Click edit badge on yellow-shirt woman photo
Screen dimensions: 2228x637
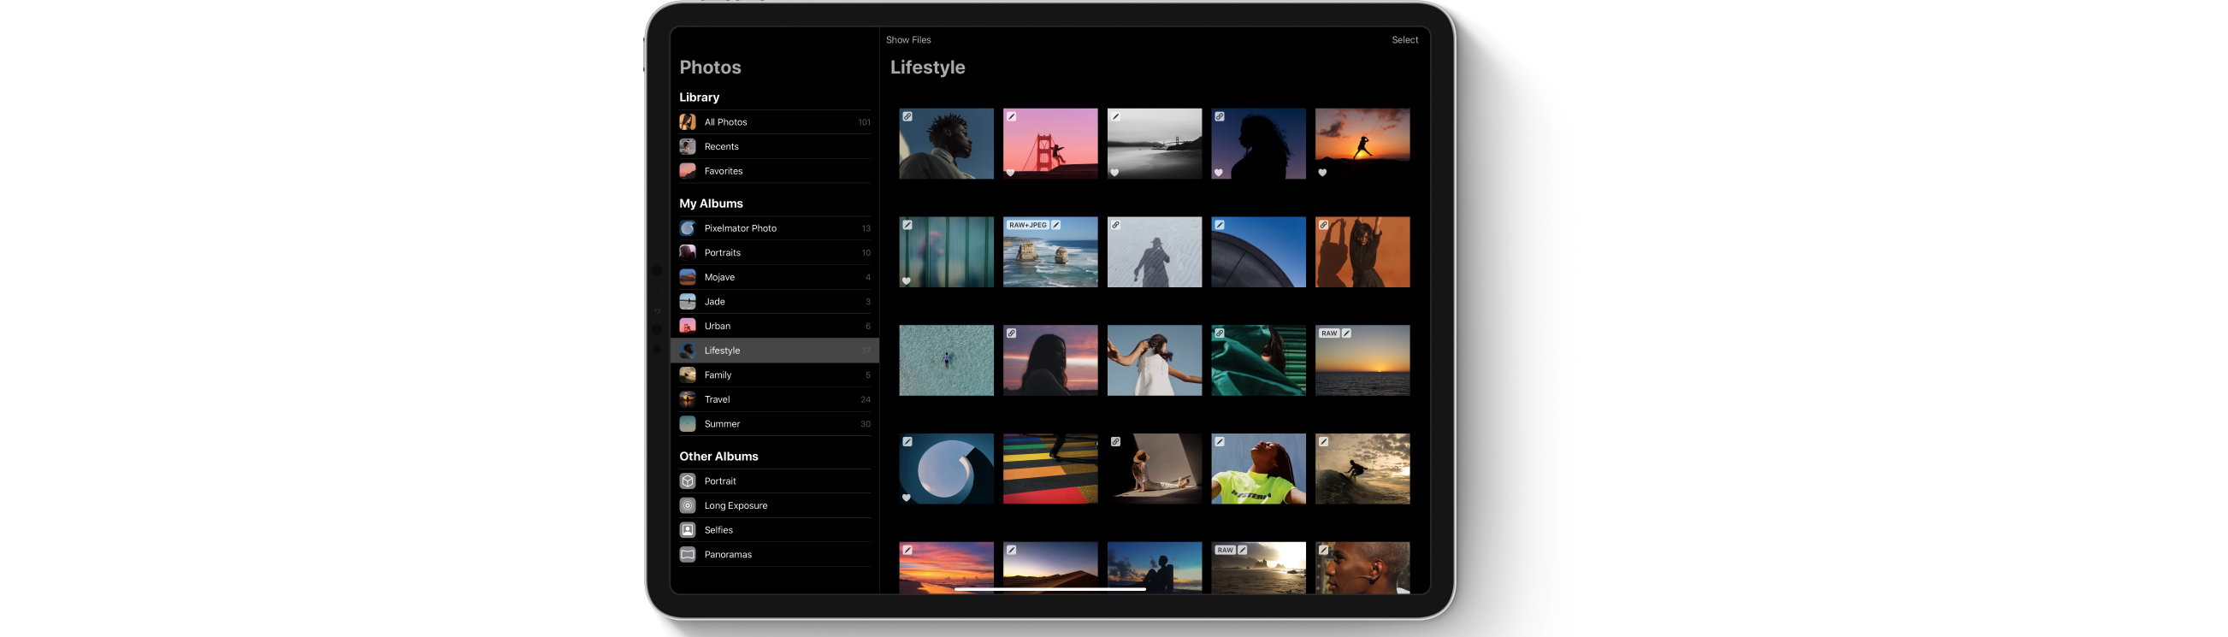click(x=1219, y=442)
